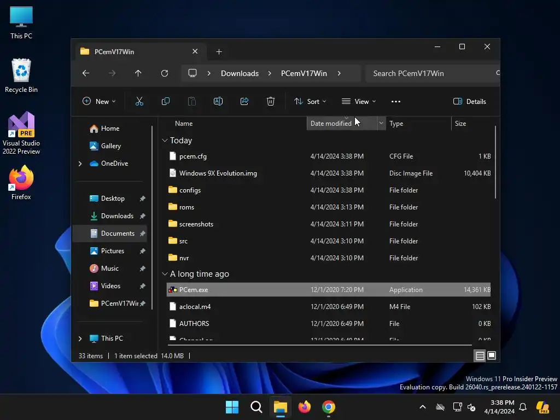Open Videos in navigation pane
Image resolution: width=560 pixels, height=420 pixels.
pos(110,286)
